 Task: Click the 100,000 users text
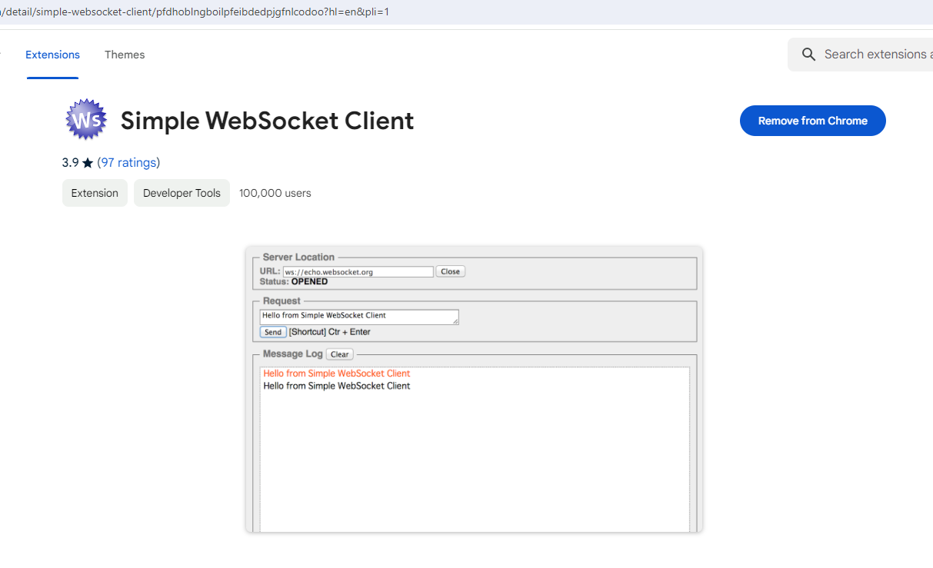[x=275, y=193]
